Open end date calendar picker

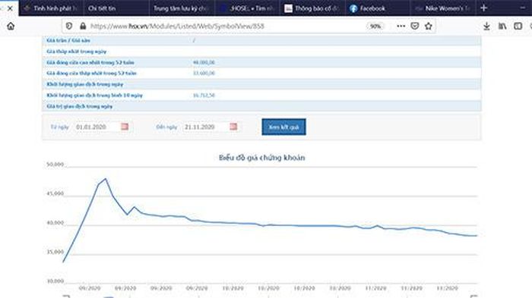tap(233, 127)
